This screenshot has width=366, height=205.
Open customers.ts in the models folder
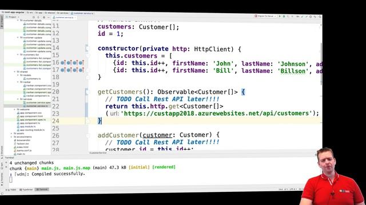click(32, 79)
